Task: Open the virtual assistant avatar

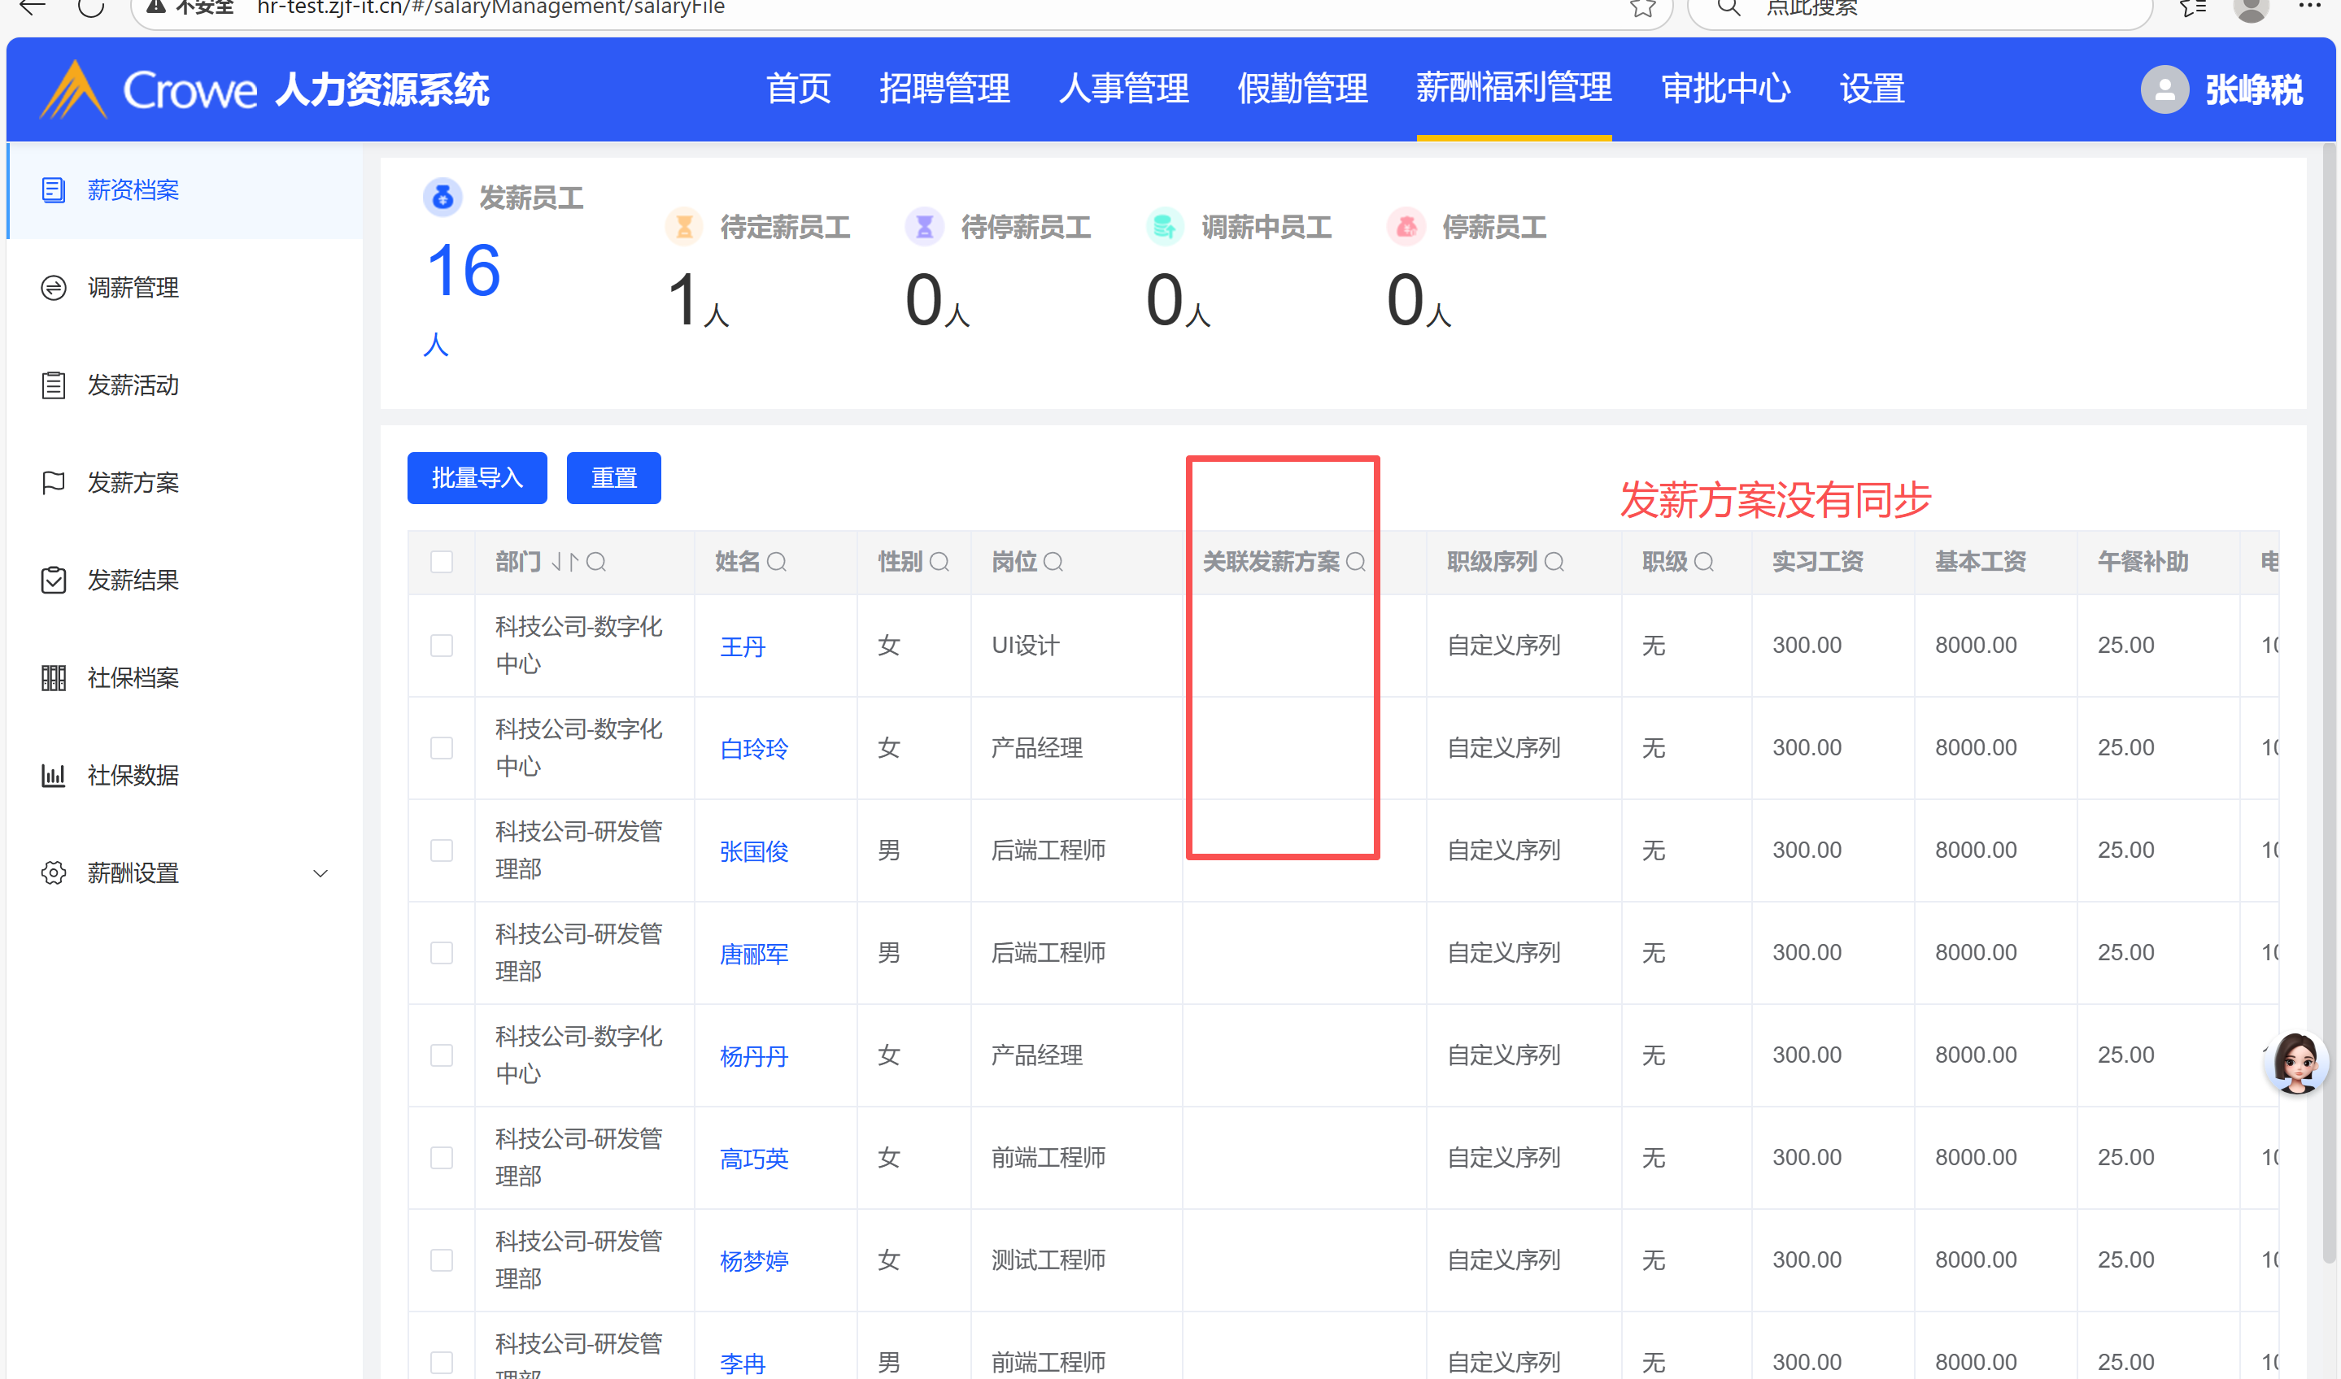Action: pyautogui.click(x=2295, y=1062)
